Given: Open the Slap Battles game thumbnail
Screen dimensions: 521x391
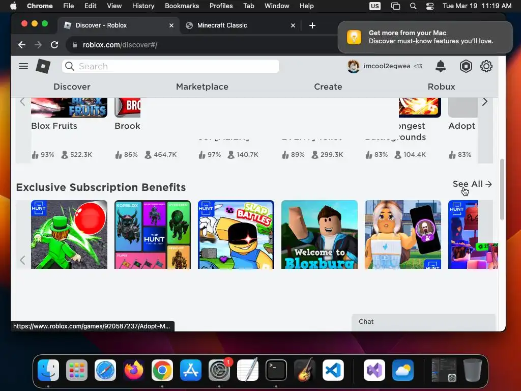Looking at the screenshot, I should 236,234.
